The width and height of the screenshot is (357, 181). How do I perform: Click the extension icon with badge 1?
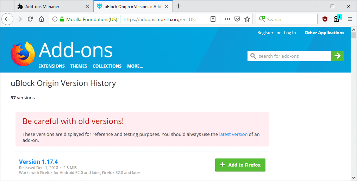337,18
